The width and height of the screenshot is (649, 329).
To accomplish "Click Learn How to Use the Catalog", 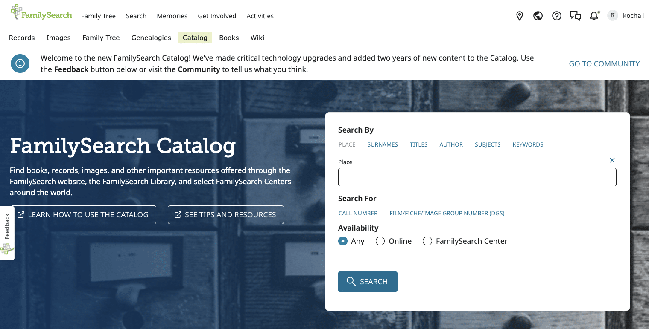I will [x=84, y=215].
